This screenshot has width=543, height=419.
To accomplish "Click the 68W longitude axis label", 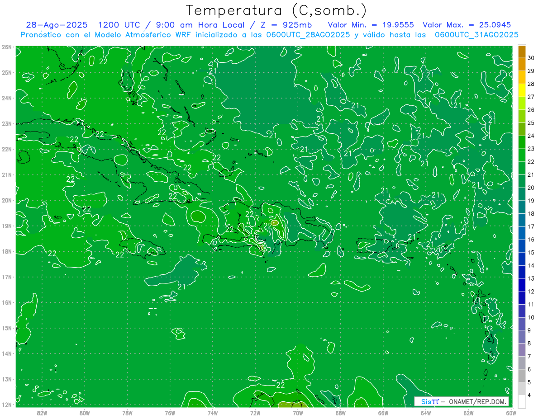I will pos(341,413).
